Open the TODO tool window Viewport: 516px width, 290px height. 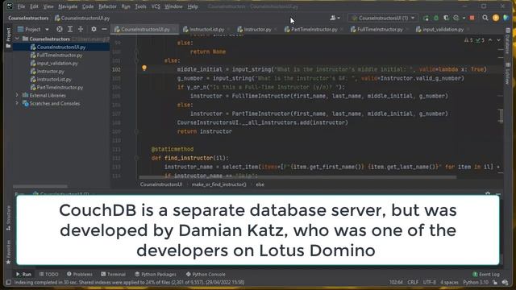point(48,274)
